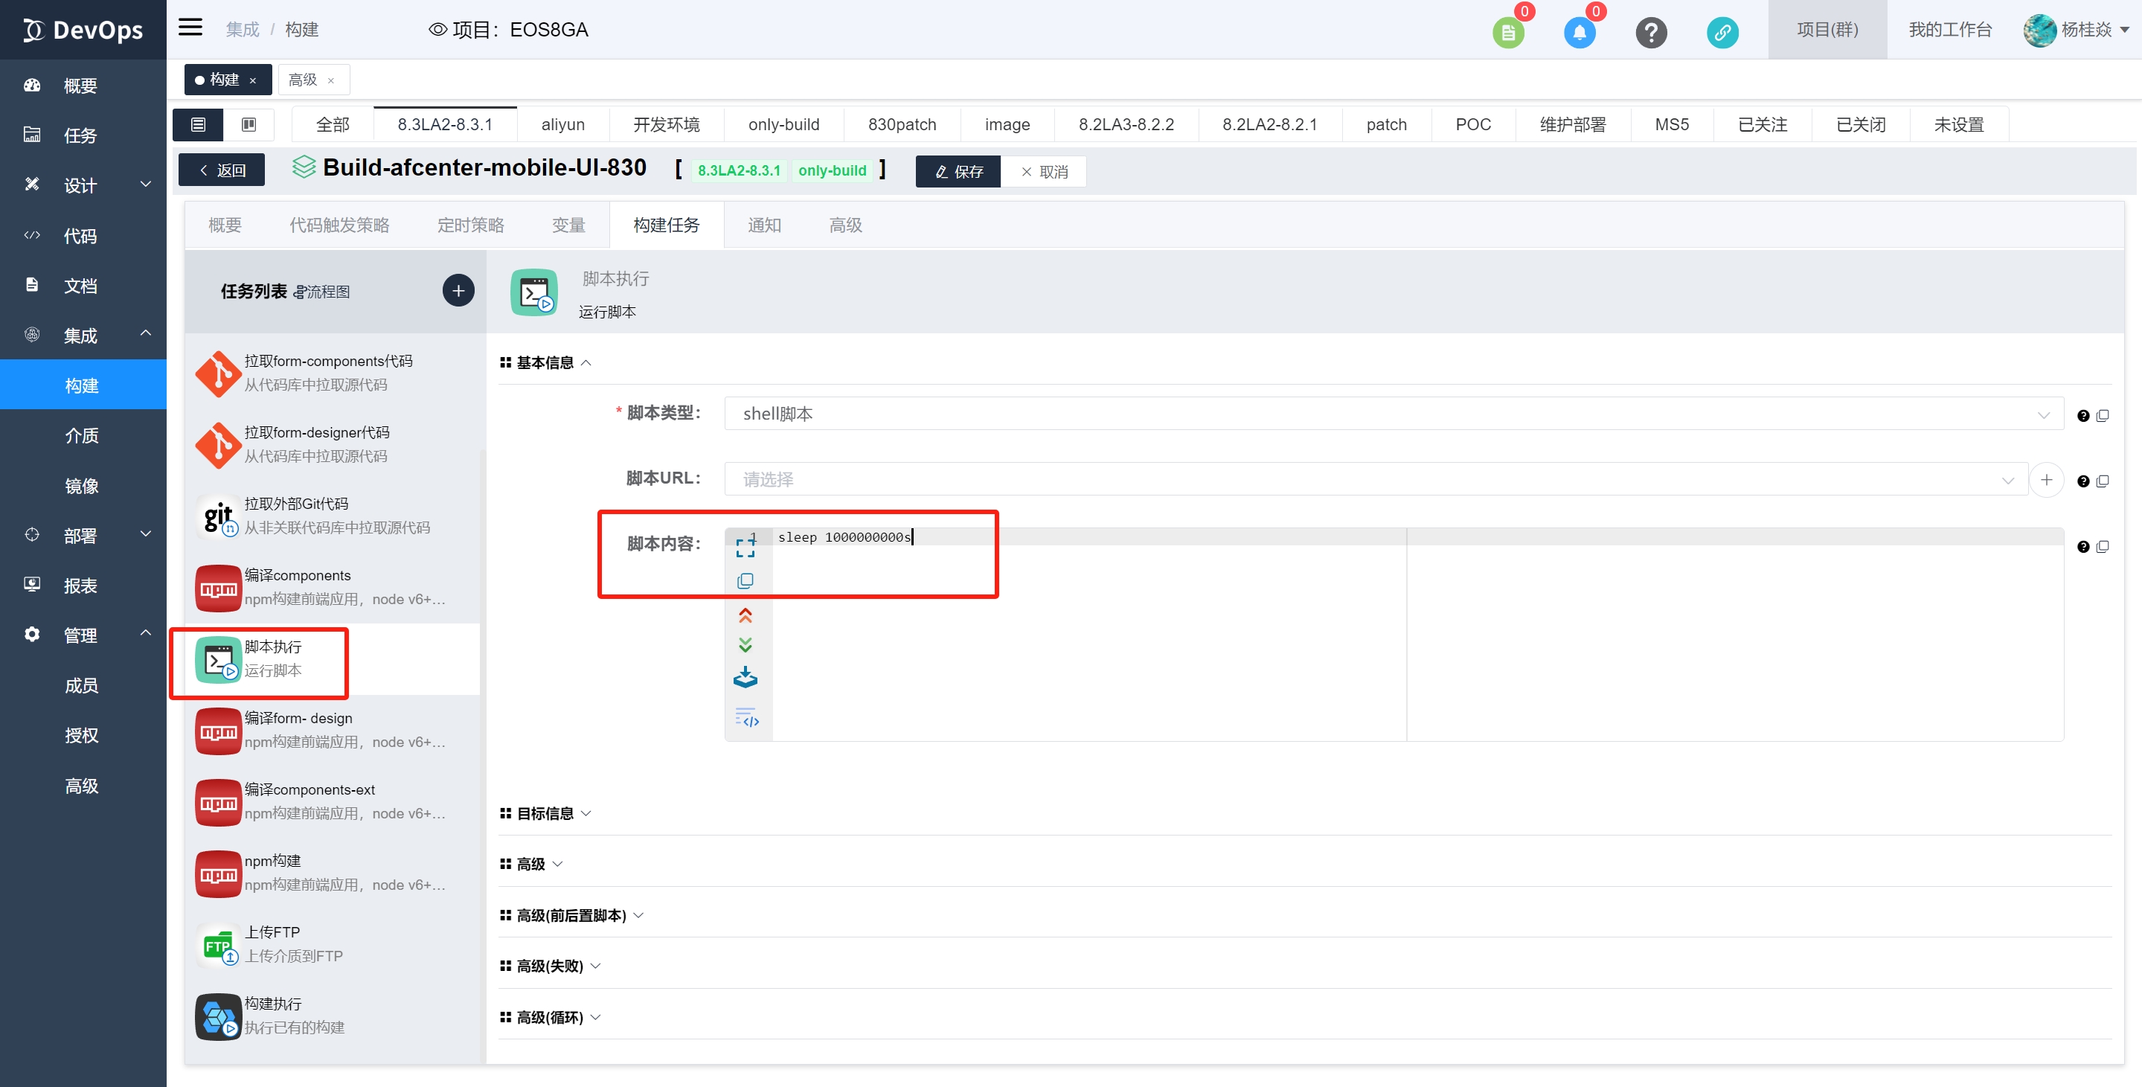Click the blue download icon in editor

click(745, 678)
